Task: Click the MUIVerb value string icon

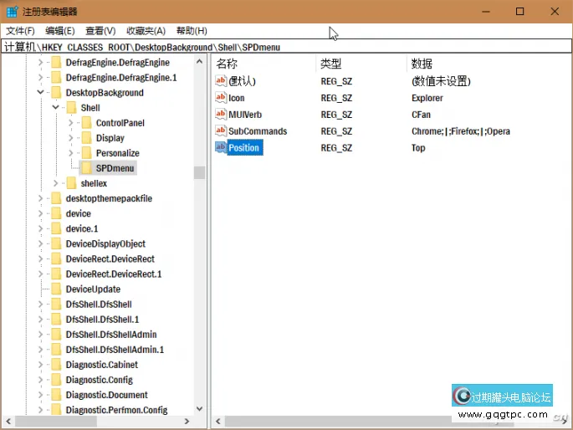Action: (x=221, y=114)
